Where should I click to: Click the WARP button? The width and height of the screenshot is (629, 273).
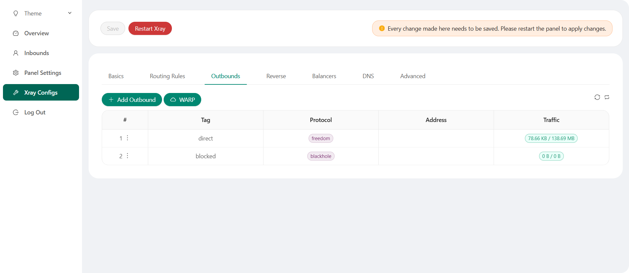pyautogui.click(x=182, y=100)
